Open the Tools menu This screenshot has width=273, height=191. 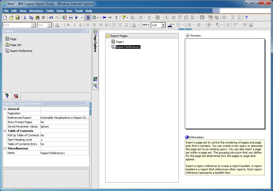(79, 11)
